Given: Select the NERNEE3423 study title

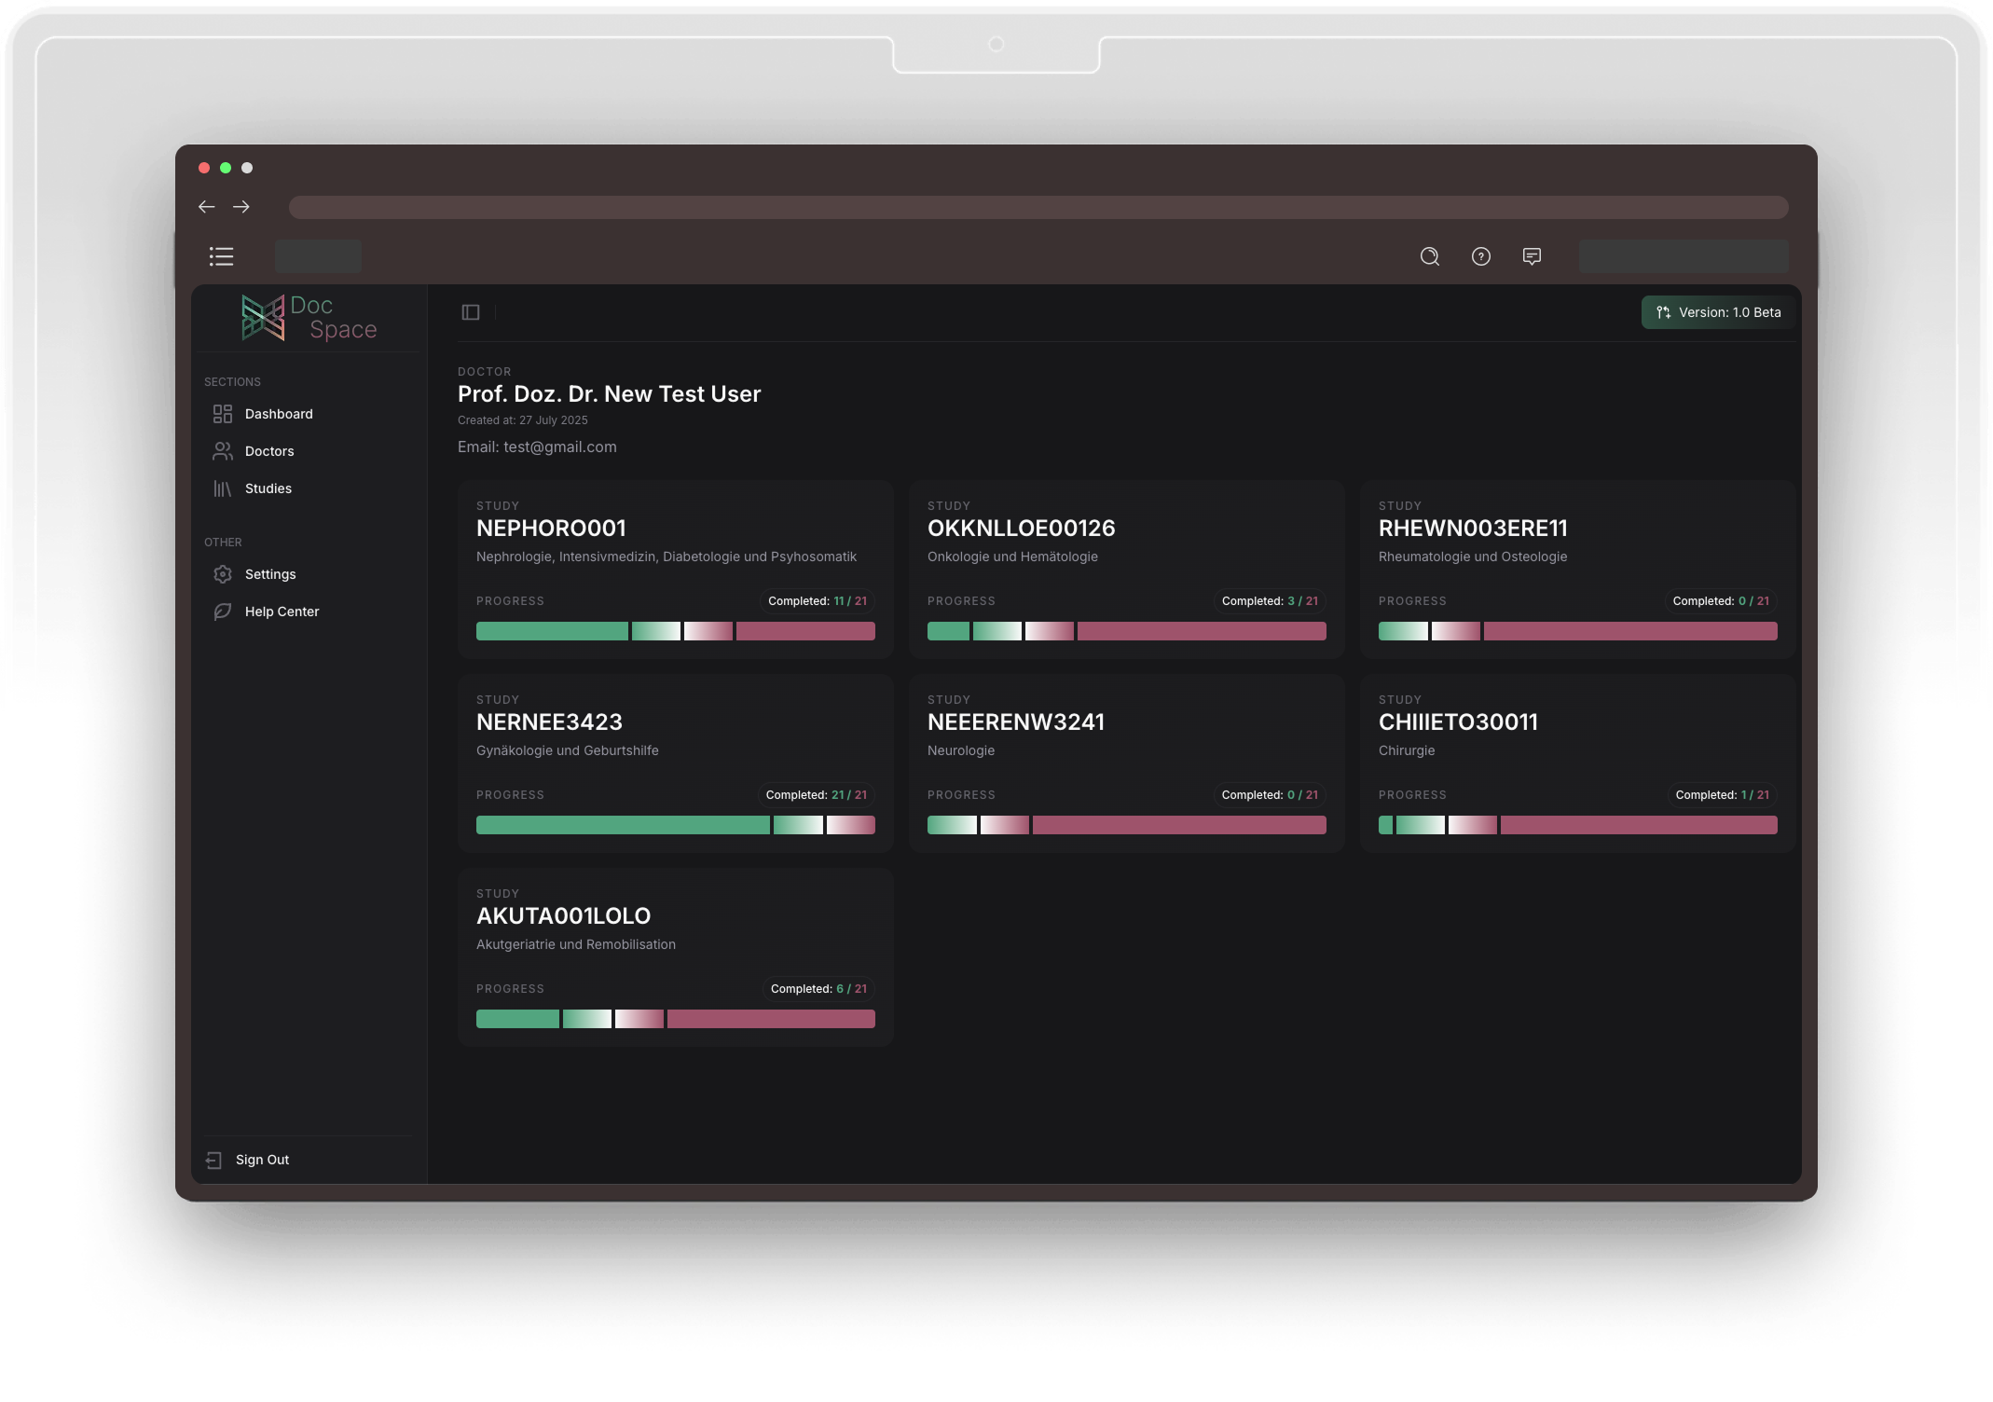Looking at the screenshot, I should [x=549, y=722].
